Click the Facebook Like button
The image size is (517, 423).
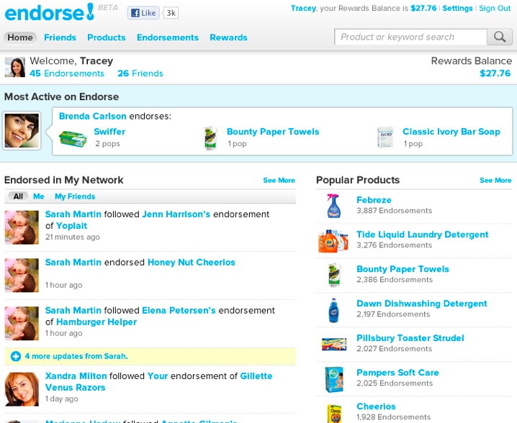click(143, 13)
